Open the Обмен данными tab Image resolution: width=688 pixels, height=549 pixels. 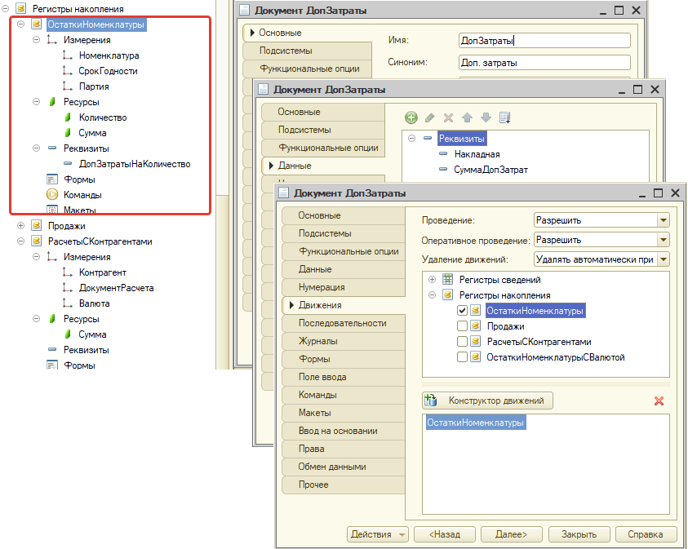coord(343,467)
